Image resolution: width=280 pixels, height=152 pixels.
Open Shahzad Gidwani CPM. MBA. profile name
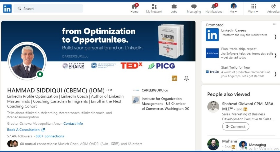[x=248, y=106]
